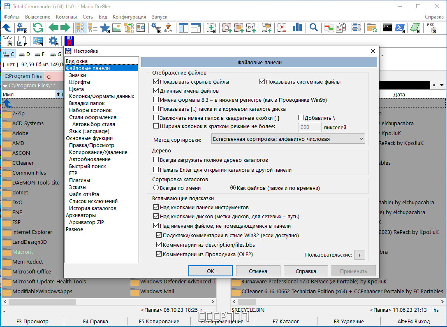Open path dropdown triangle before C:\Program Files\*.*

coord(5,86)
